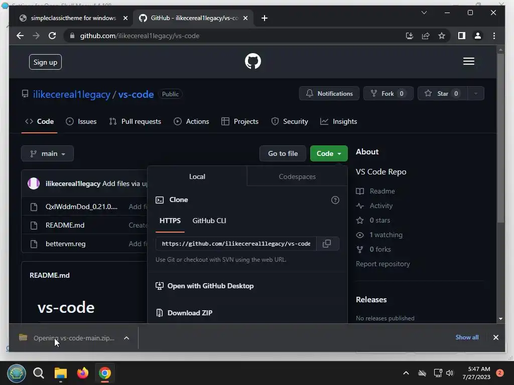Open the Pull requests tab
The image size is (514, 385).
tap(135, 121)
